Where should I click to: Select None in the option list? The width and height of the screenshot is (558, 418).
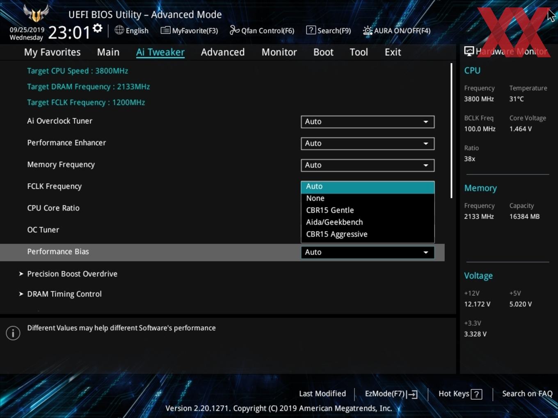[x=368, y=198]
